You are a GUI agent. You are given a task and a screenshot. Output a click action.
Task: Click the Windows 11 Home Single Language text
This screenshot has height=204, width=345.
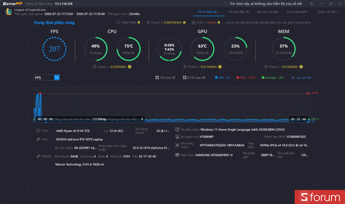[x=242, y=130]
